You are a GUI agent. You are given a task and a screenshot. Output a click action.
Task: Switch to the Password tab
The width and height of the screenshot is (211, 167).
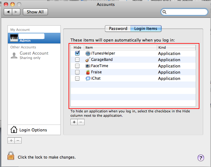pyautogui.click(x=118, y=29)
